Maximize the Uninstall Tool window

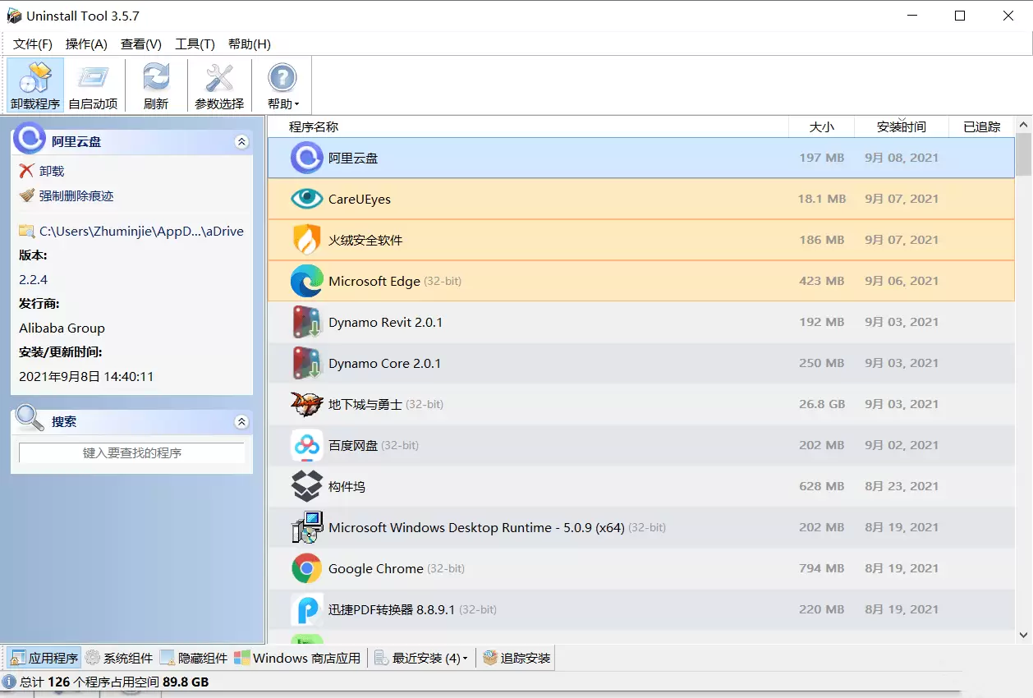pos(959,16)
